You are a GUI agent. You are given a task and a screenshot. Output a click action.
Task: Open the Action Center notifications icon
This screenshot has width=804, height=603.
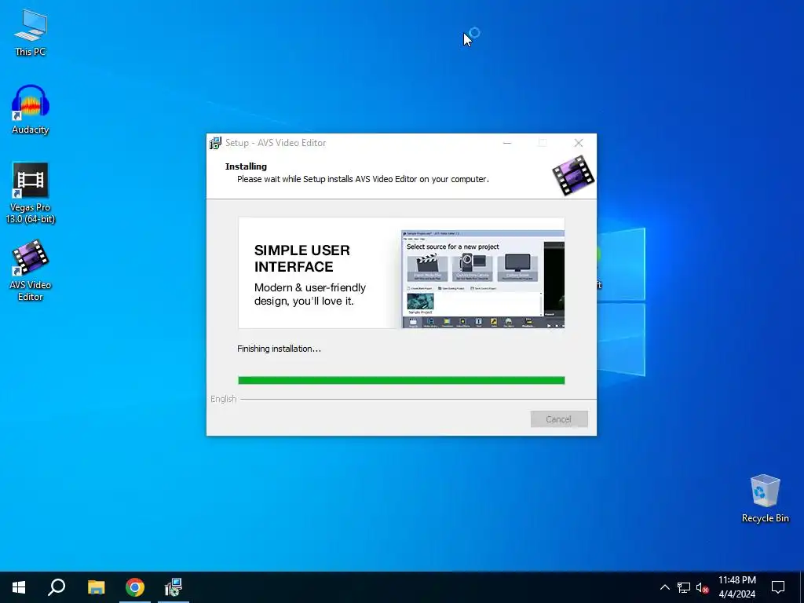778,587
